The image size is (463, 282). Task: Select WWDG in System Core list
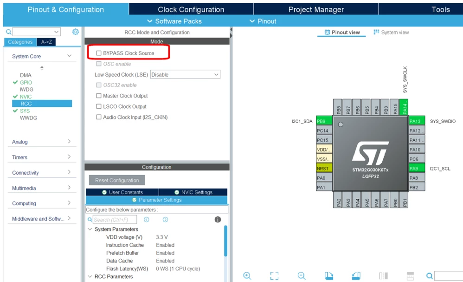tap(28, 118)
